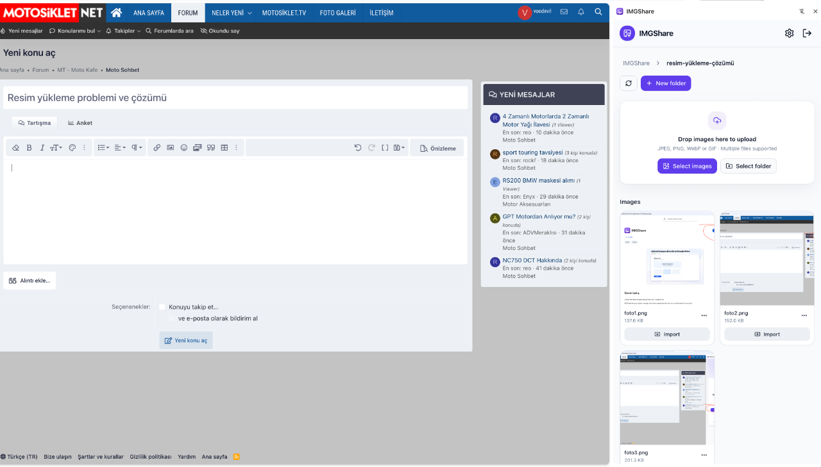Toggle italic formatting in editor

click(42, 148)
